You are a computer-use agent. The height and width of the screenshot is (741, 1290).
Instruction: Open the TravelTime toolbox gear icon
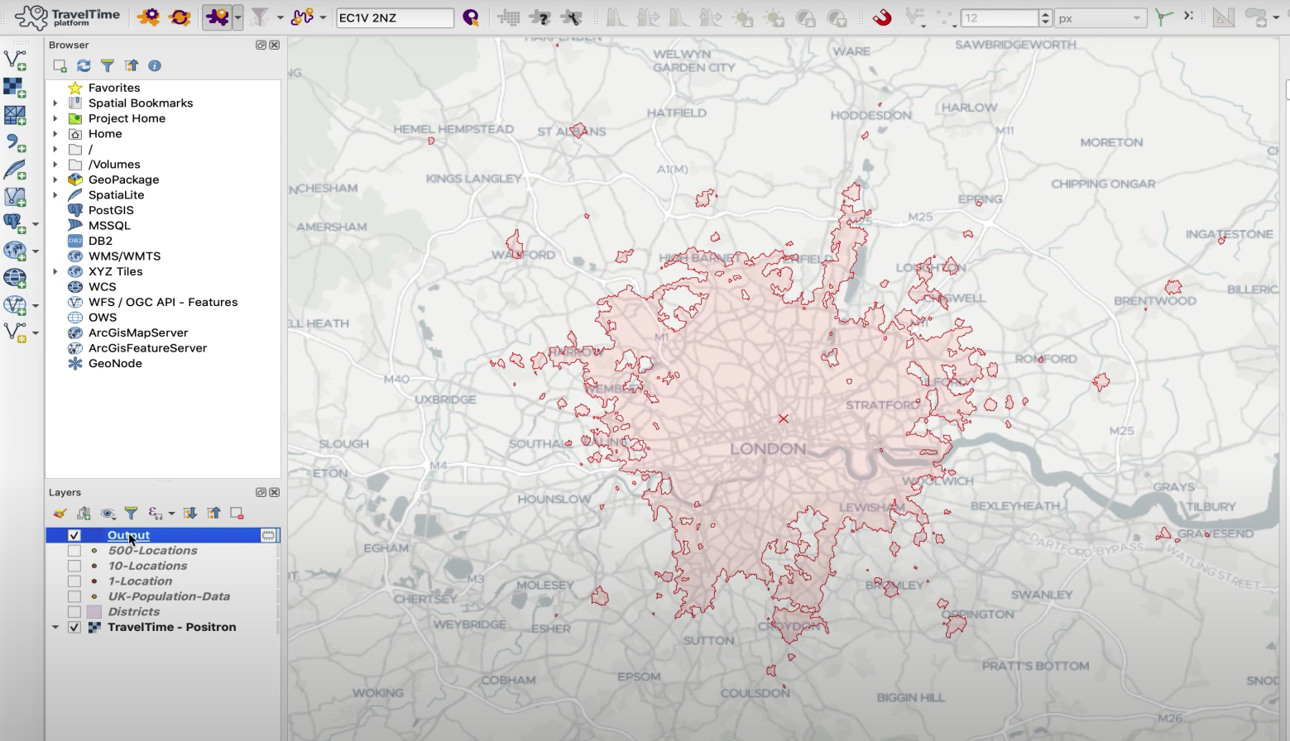tap(149, 17)
